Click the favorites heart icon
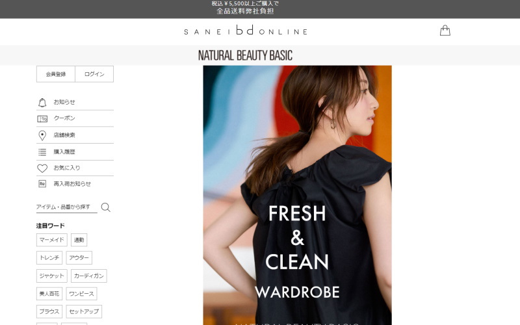 42,168
